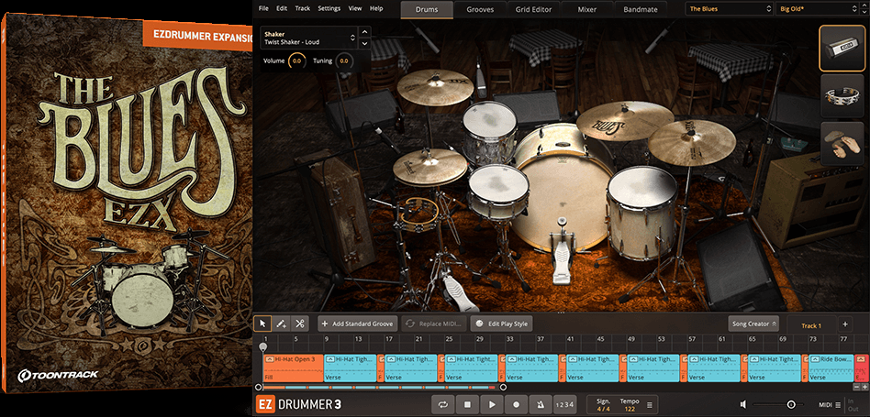The image size is (870, 417).
Task: Select the shaker percussion thumbnail
Action: tap(842, 49)
